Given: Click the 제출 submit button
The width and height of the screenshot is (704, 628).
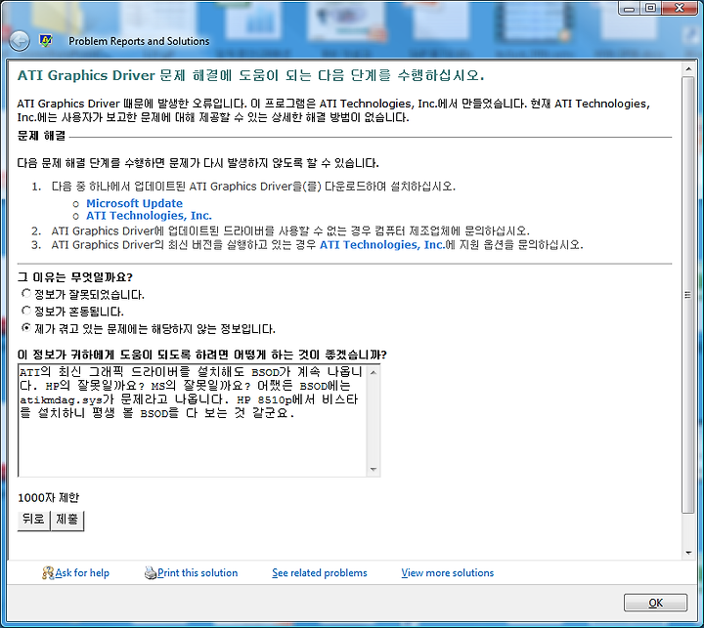Looking at the screenshot, I should click(x=67, y=521).
